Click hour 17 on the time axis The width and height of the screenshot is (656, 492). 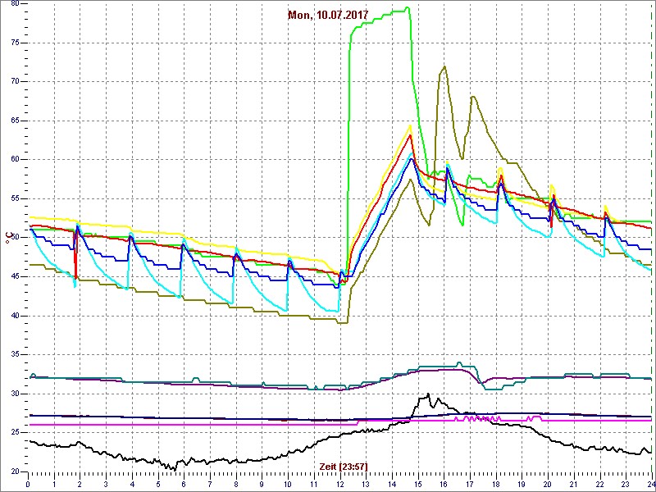pos(470,484)
